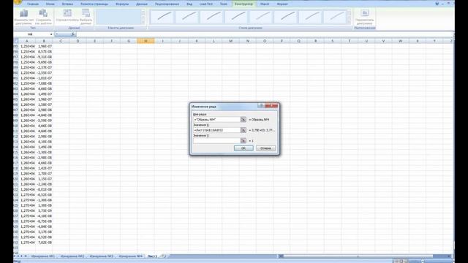
Task: Click column T header
Action: pyautogui.click(x=350, y=41)
